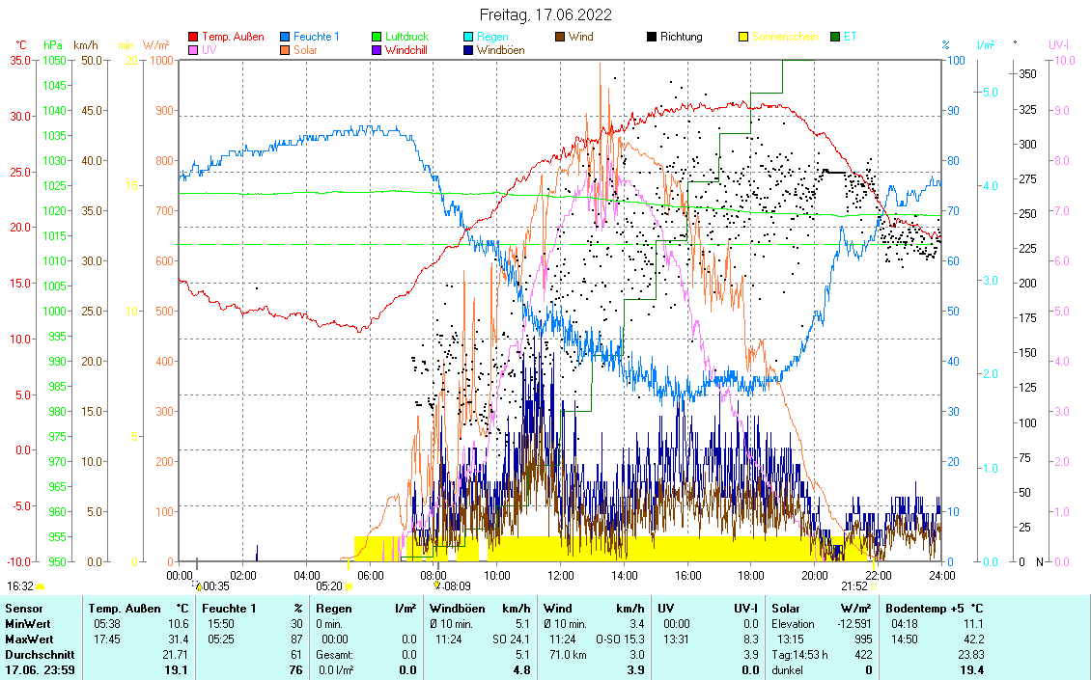Click the chart title Freitag, 17.06.2022
This screenshot has width=1091, height=680.
coord(545,14)
